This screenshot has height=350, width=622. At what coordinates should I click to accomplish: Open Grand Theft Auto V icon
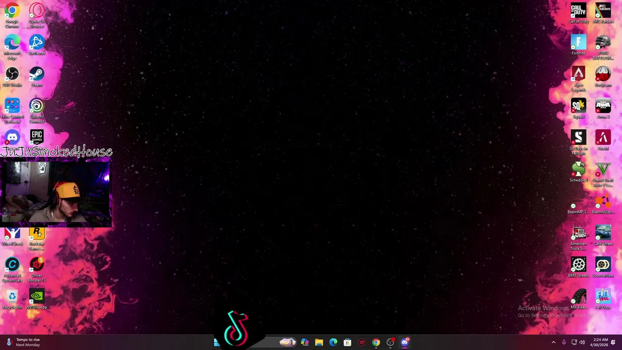tap(603, 174)
